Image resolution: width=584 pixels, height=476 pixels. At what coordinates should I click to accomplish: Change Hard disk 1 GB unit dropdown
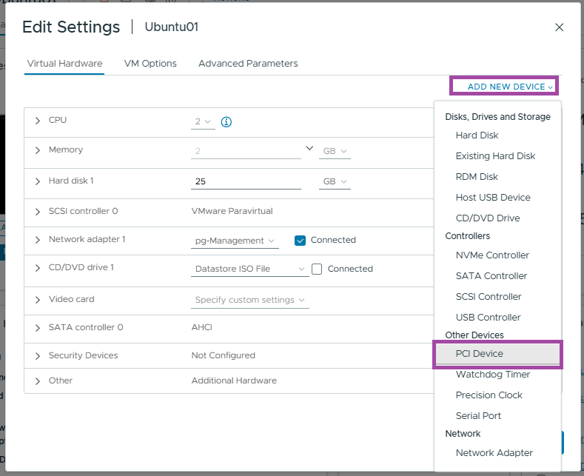click(x=335, y=182)
